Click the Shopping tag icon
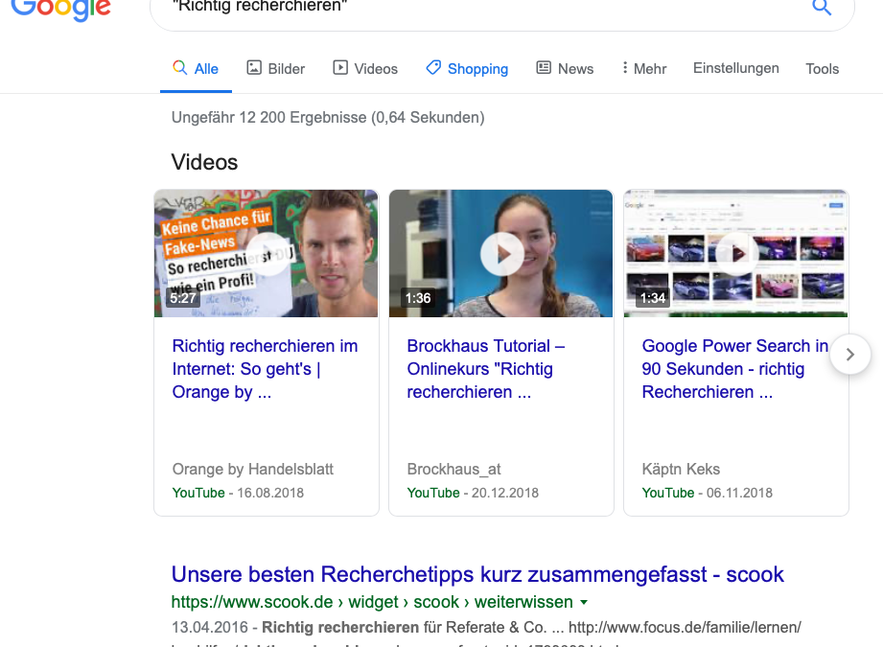883x647 pixels. click(432, 68)
